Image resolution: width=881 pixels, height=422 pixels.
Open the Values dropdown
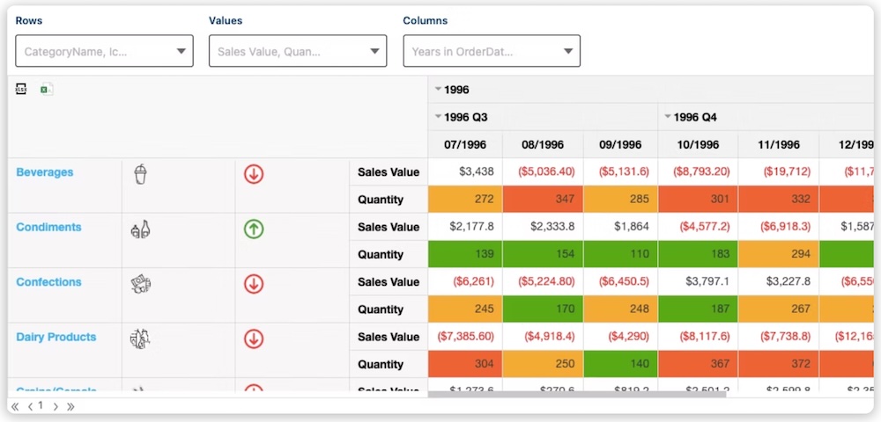[x=298, y=51]
